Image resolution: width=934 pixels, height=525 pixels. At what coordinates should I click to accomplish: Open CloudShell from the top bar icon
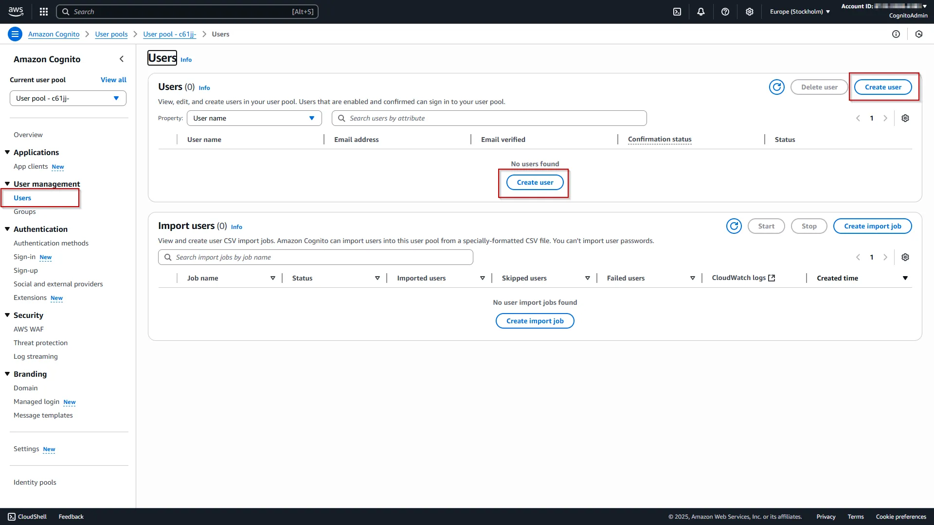pos(677,12)
